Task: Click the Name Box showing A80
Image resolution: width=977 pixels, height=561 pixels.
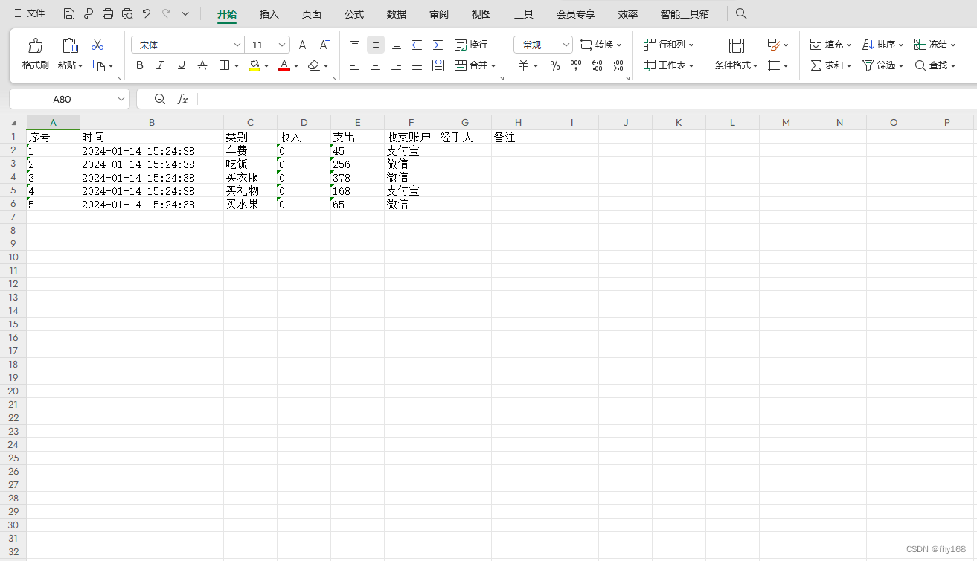Action: pyautogui.click(x=62, y=99)
